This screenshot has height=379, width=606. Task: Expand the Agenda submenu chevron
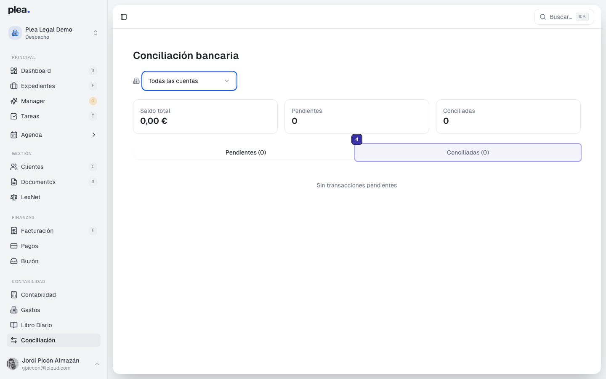tap(93, 135)
